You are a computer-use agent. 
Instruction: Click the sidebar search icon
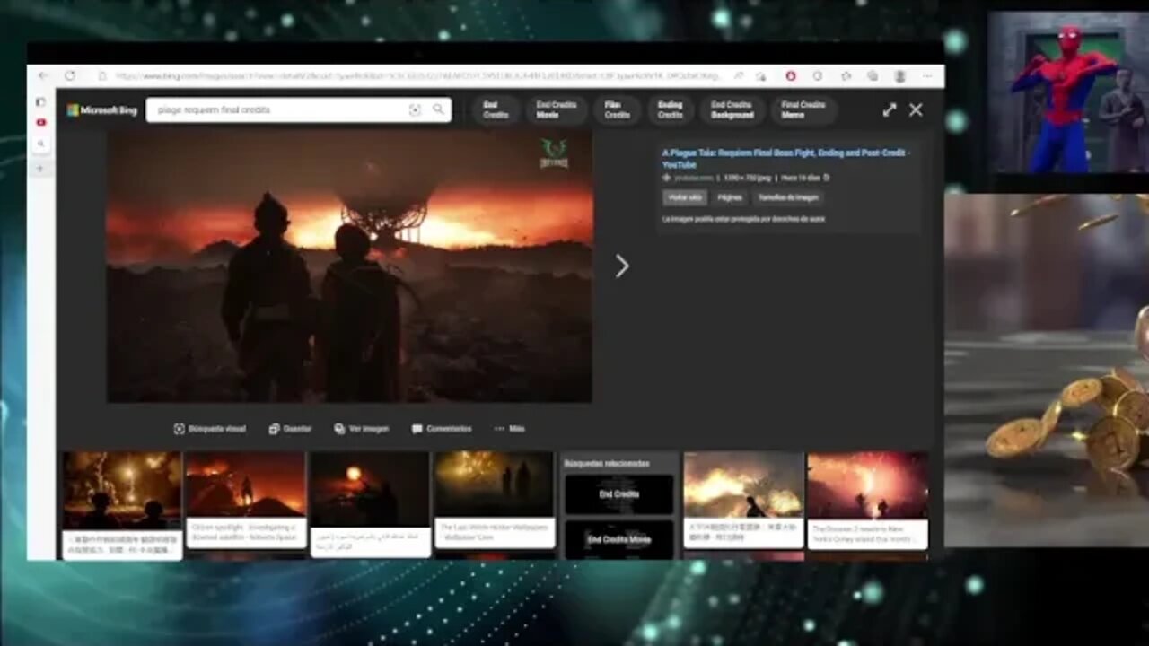coord(41,144)
